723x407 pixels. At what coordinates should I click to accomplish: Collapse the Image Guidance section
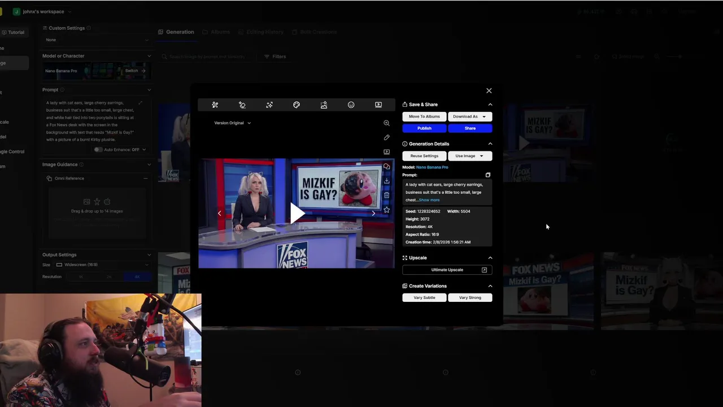click(149, 164)
